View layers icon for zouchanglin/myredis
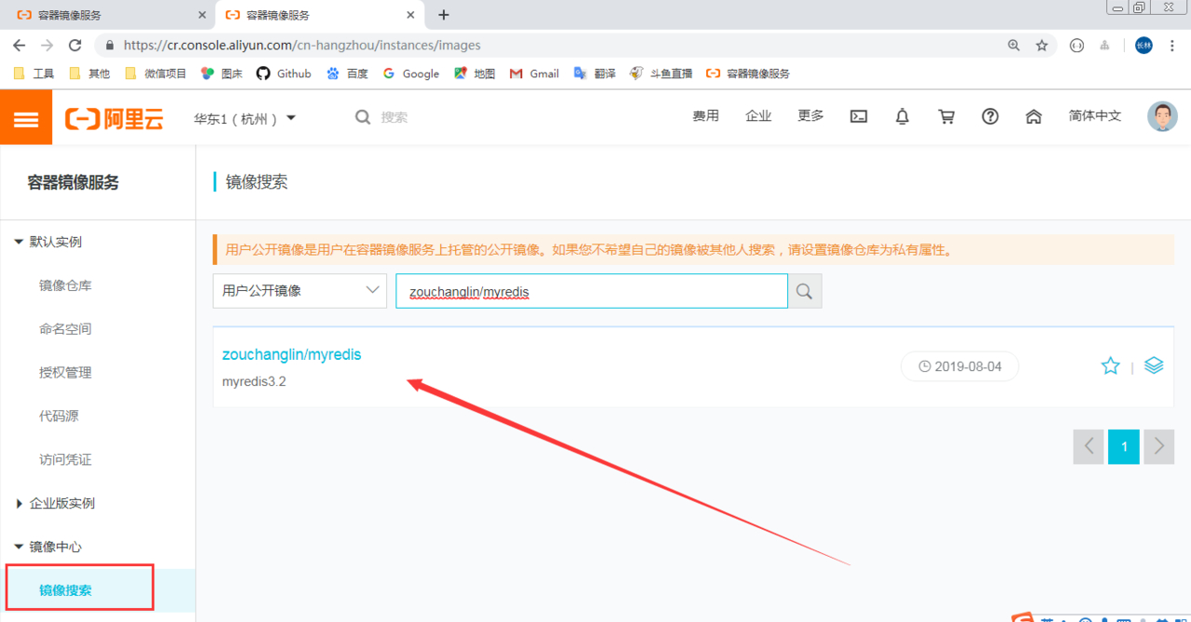The height and width of the screenshot is (622, 1191). [1154, 366]
